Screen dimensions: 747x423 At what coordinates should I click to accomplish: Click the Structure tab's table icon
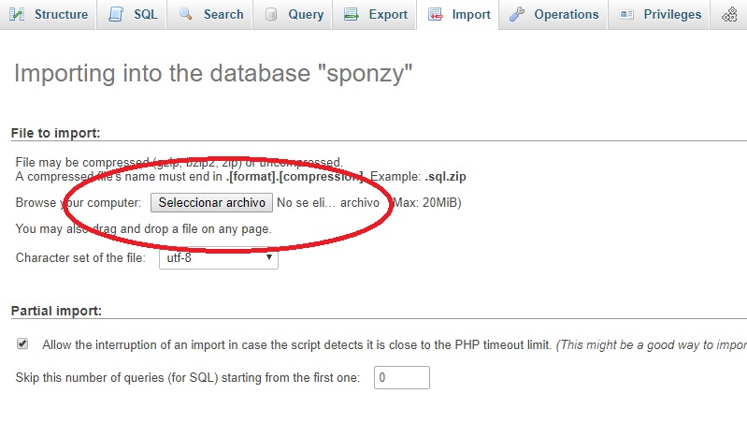tap(18, 15)
